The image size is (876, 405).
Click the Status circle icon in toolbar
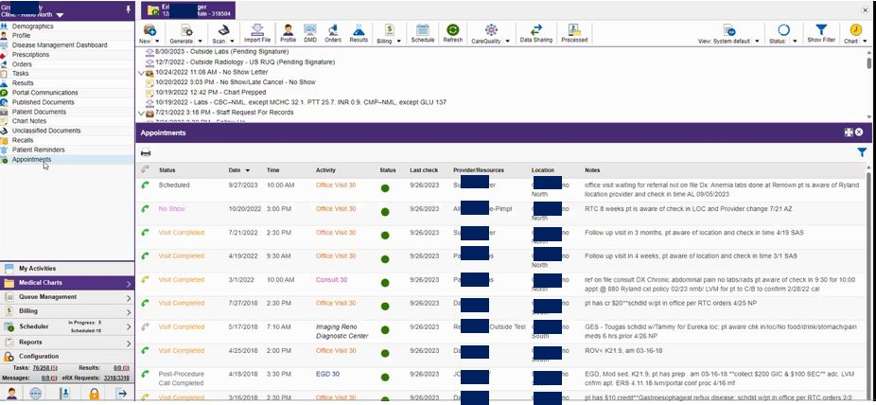[x=784, y=30]
